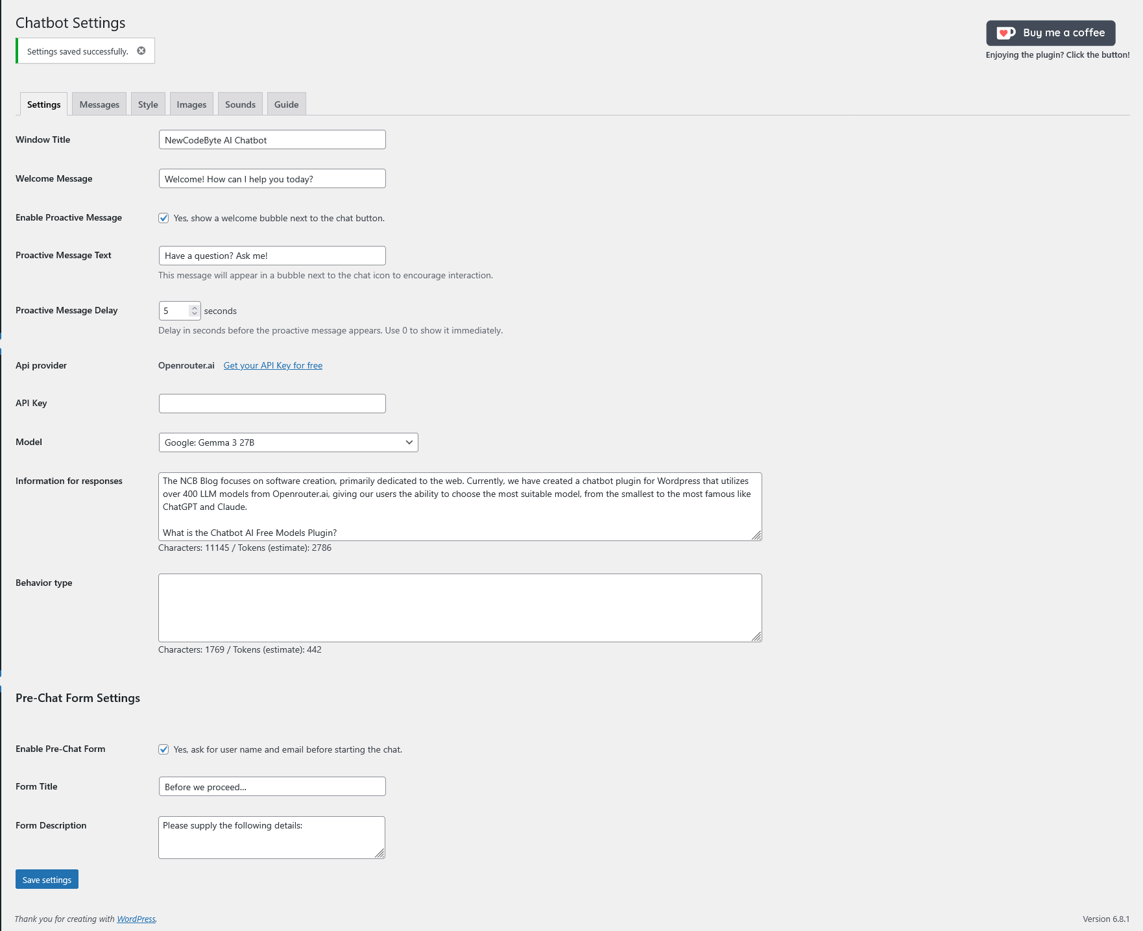Click the 'Characters: 1769 / Tokens (estimate): 442' text

point(240,649)
